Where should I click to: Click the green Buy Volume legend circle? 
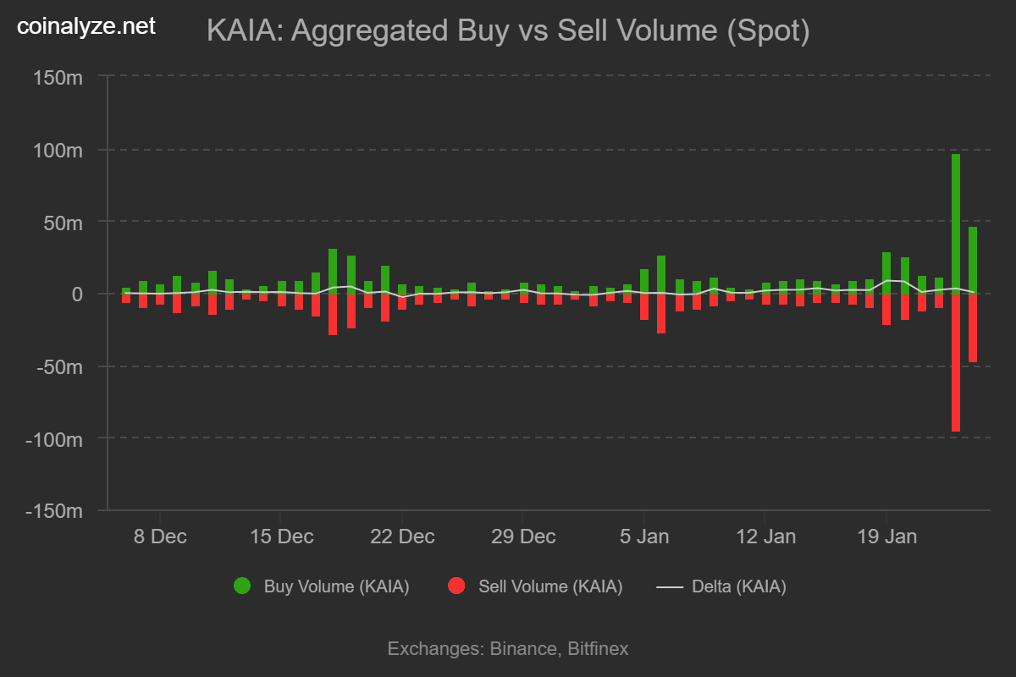(242, 586)
